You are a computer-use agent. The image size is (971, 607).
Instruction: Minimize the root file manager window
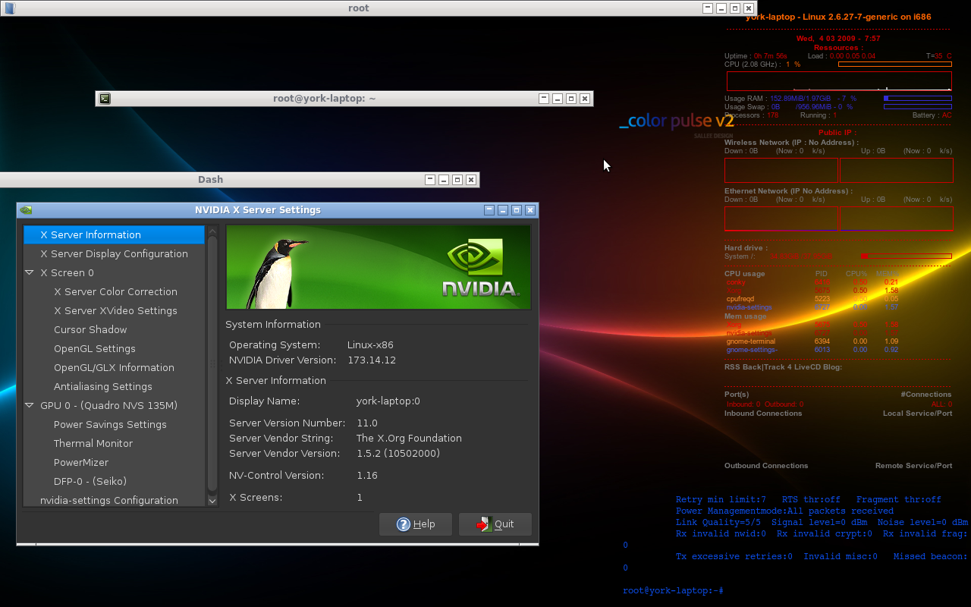point(721,8)
